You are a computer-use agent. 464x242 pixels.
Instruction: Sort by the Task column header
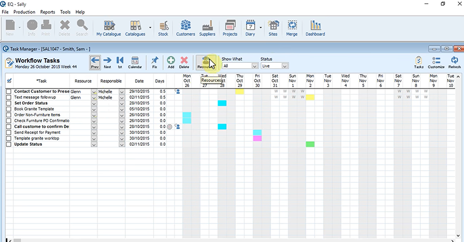click(x=41, y=81)
